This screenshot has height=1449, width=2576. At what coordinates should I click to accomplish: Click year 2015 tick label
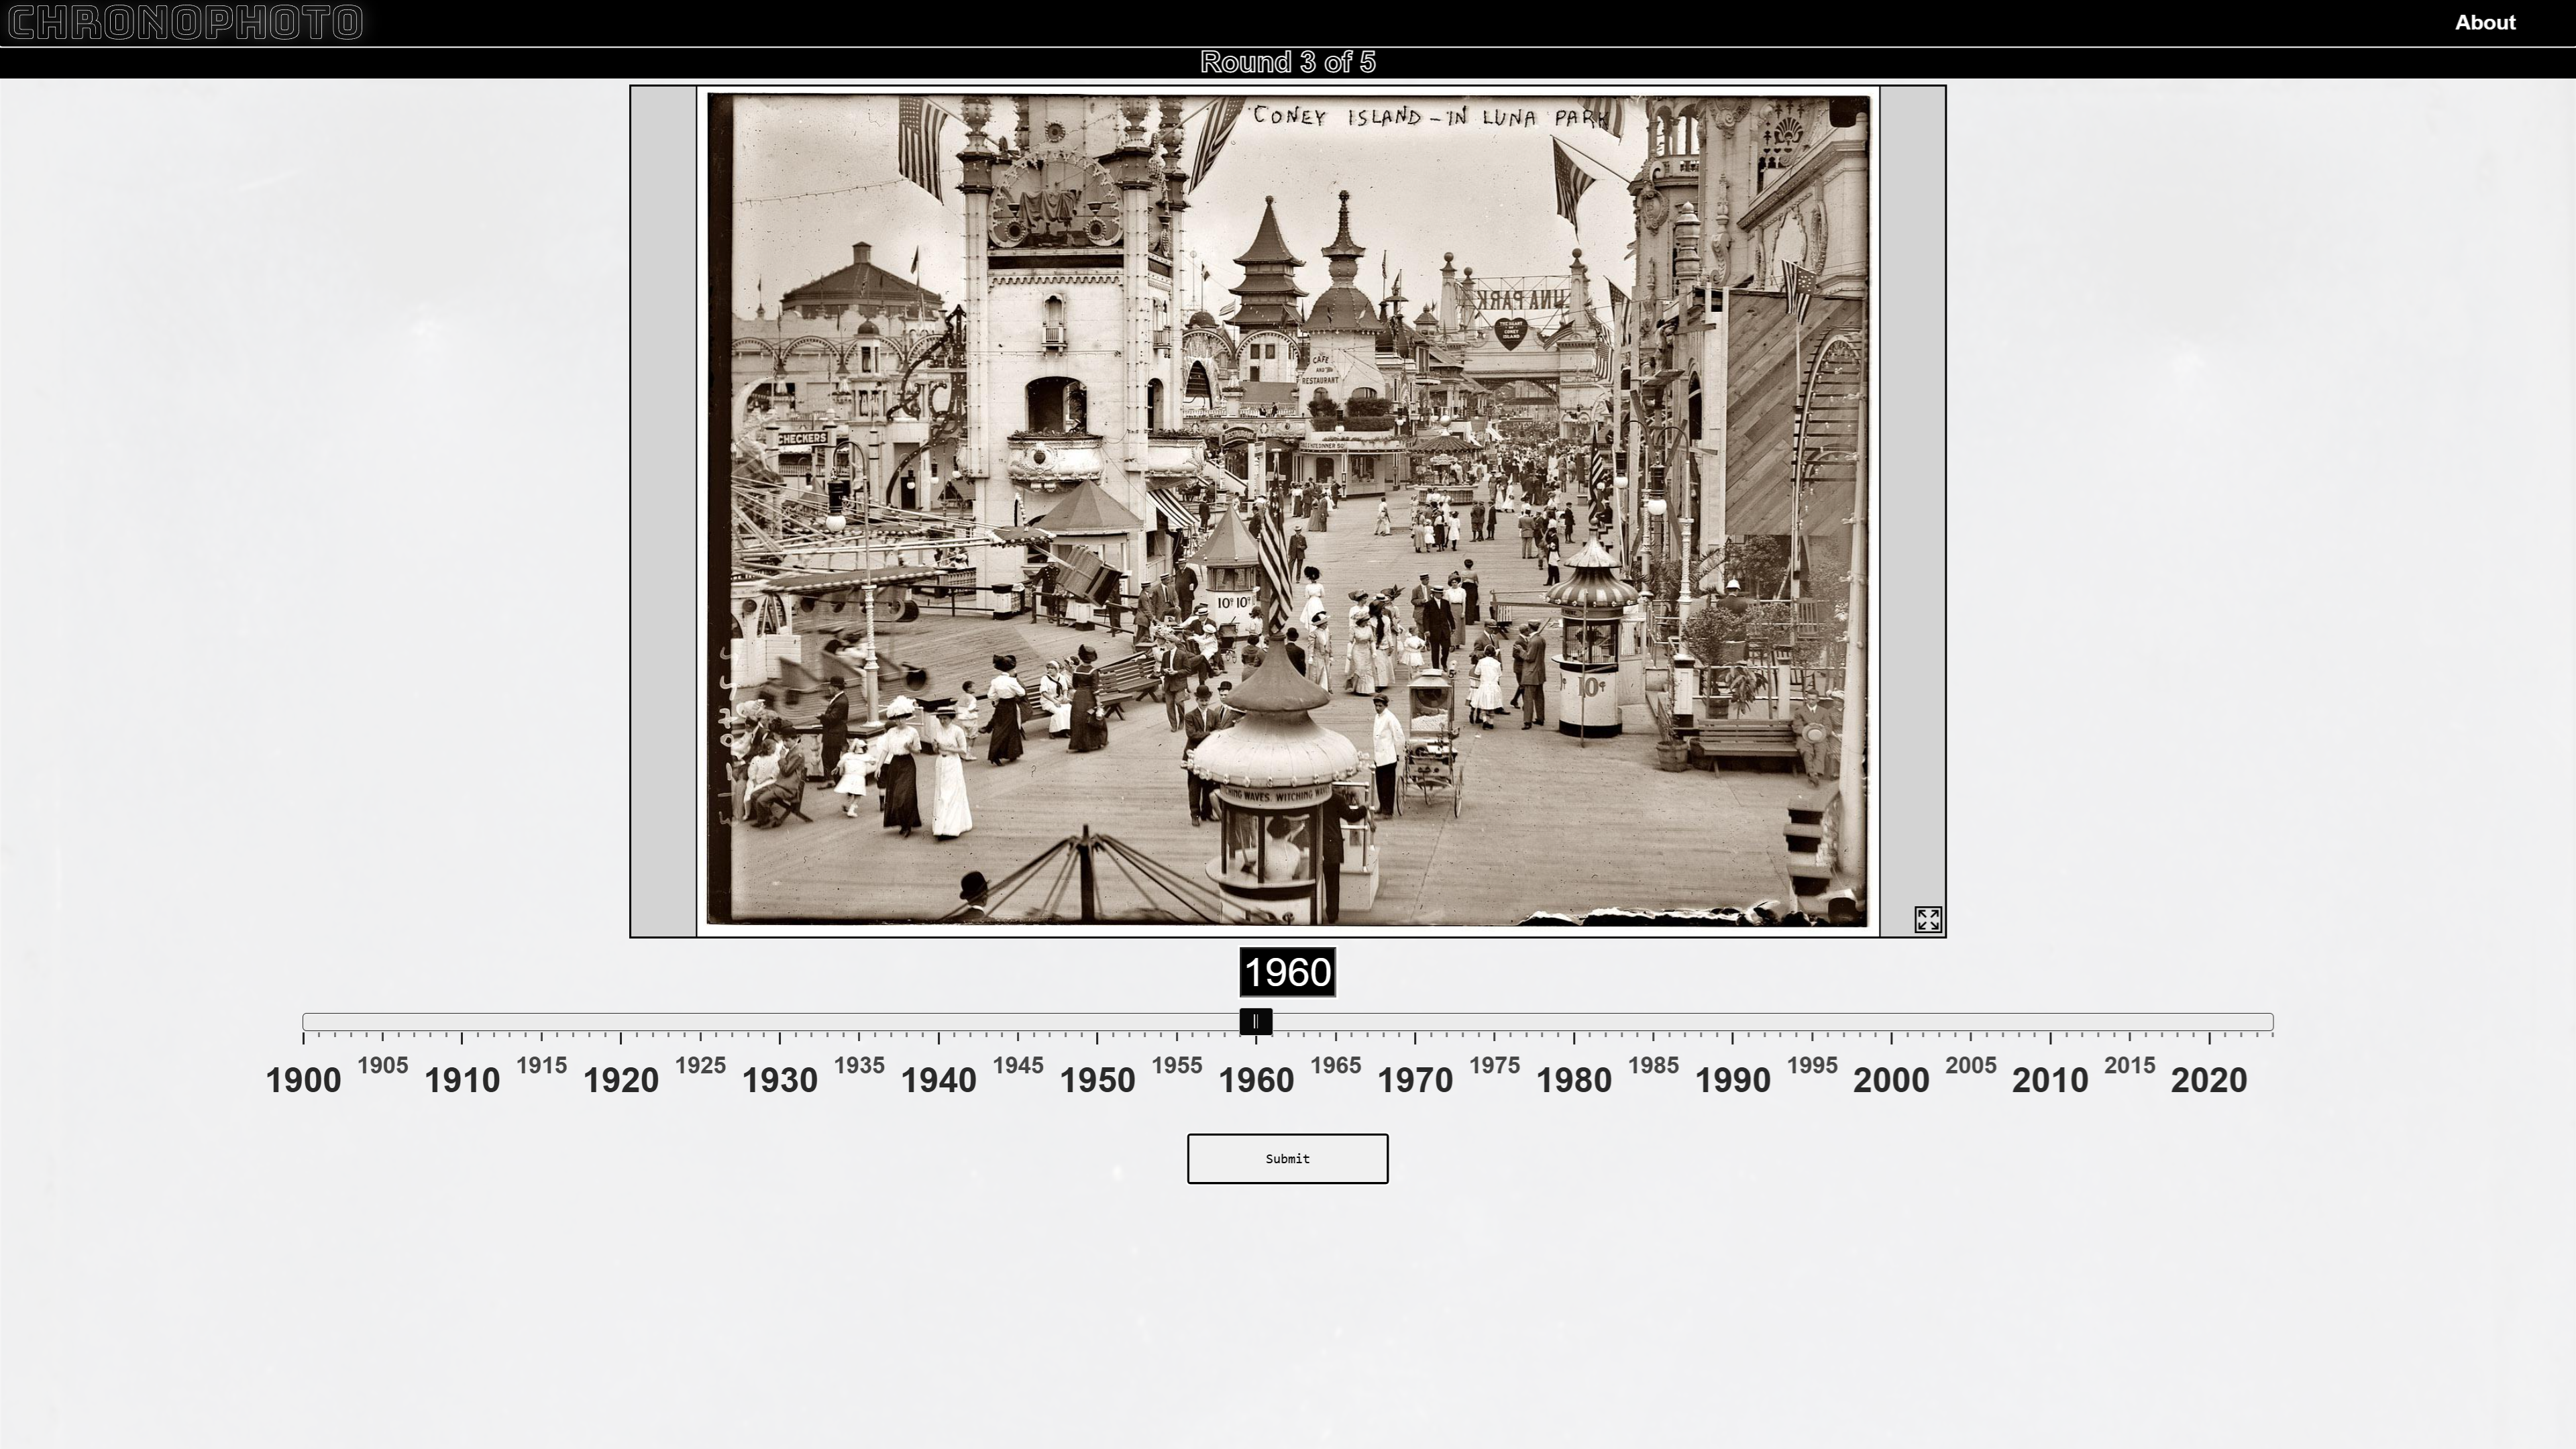(2132, 1066)
